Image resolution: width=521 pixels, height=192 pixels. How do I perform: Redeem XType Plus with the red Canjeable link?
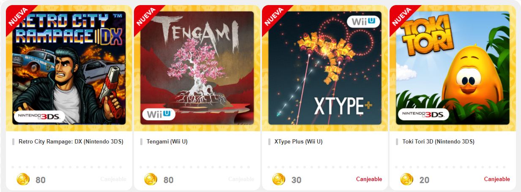click(x=369, y=179)
